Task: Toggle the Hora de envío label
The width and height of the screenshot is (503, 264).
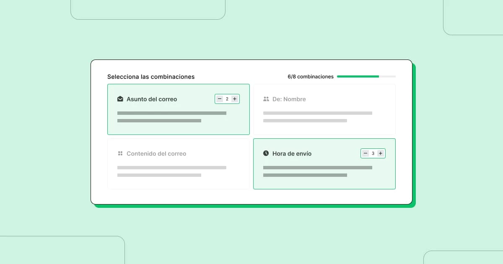Action: [292, 154]
